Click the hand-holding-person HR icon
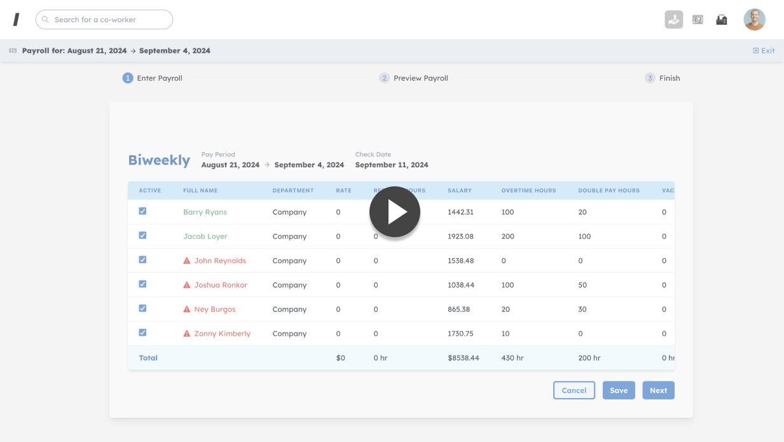This screenshot has height=442, width=784. [x=674, y=20]
